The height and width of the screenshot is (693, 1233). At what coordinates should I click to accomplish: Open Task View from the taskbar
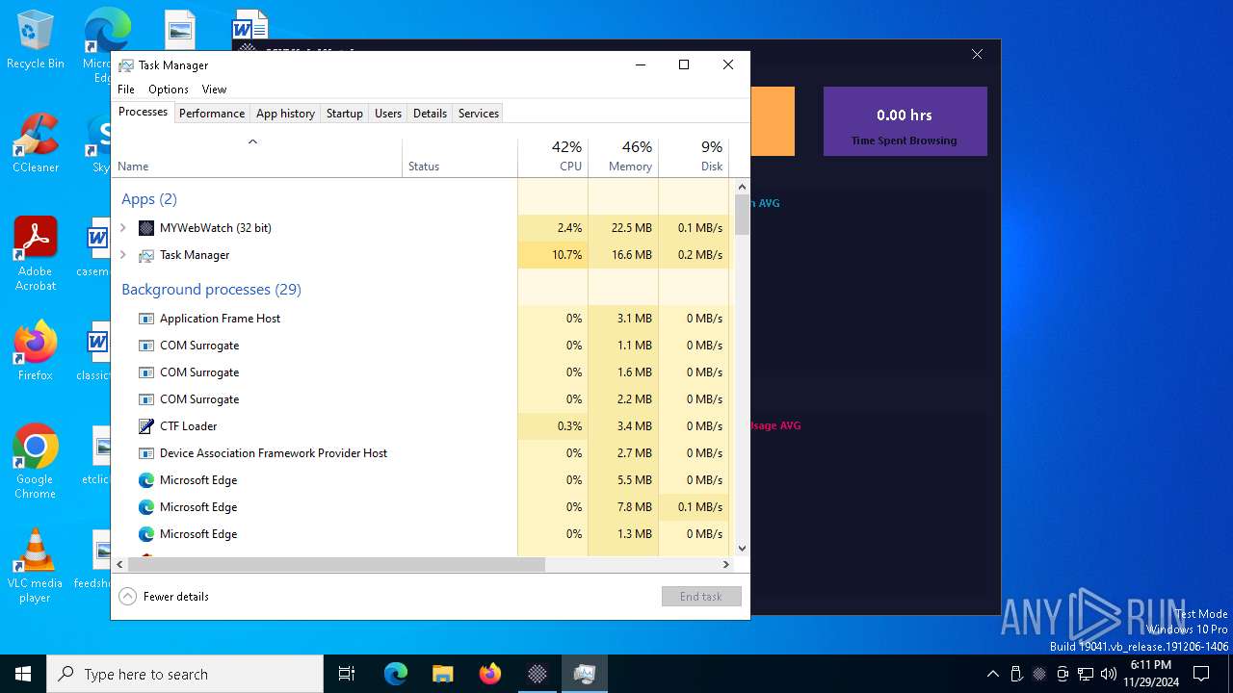pos(347,674)
